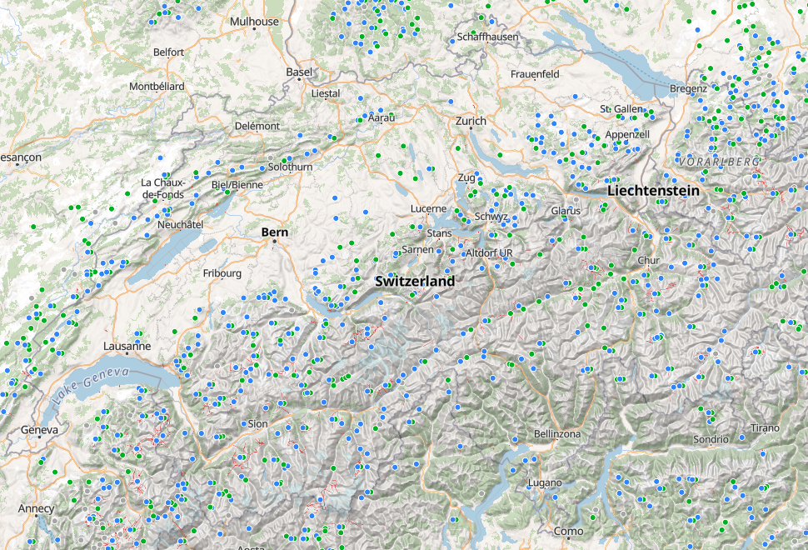Click the Sion label

click(257, 423)
